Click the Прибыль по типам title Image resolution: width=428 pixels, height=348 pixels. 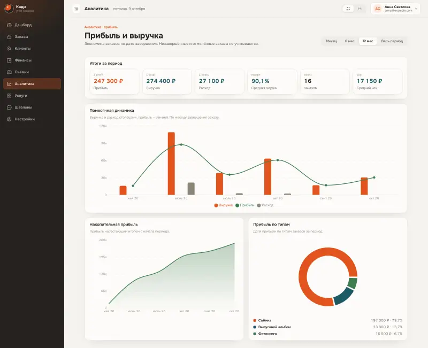271,225
